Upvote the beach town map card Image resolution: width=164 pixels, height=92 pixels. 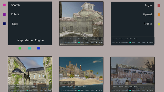[x=79, y=90]
